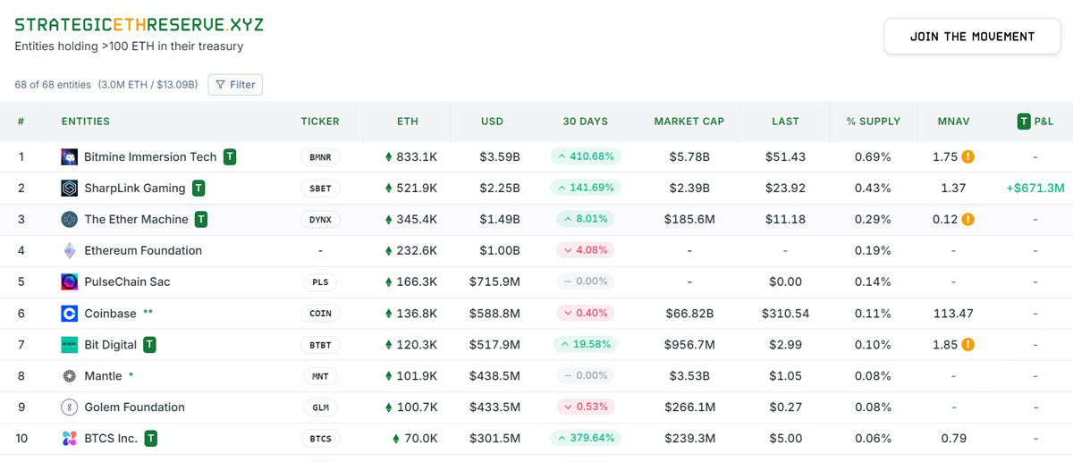Click the green T badge next to BTCS Inc.
This screenshot has width=1073, height=462.
(151, 439)
